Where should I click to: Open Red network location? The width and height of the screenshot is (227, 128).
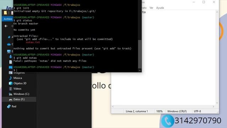click(14, 106)
